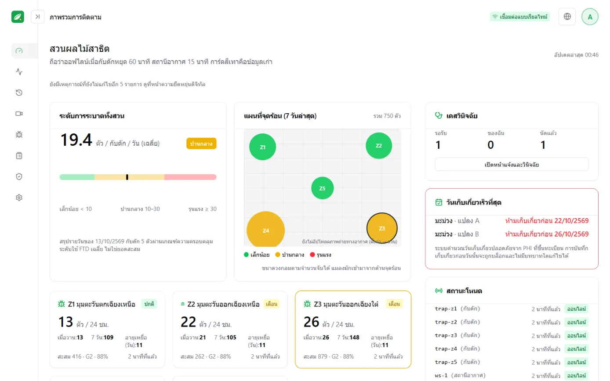The image size is (610, 381).
Task: Click the trap-z1 node row
Action: pyautogui.click(x=512, y=309)
